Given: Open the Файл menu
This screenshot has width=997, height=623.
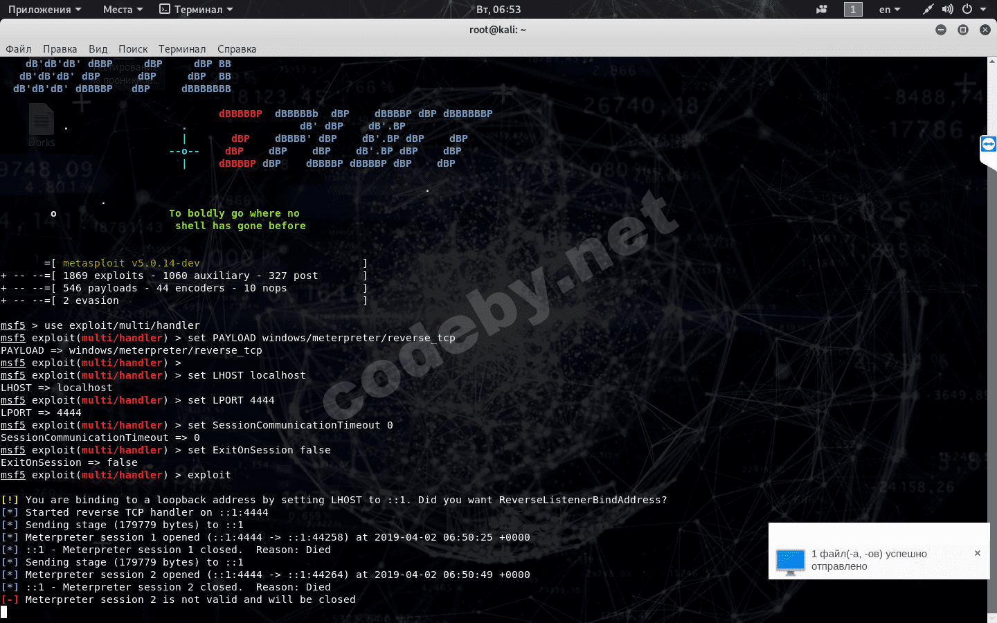Looking at the screenshot, I should pyautogui.click(x=19, y=49).
